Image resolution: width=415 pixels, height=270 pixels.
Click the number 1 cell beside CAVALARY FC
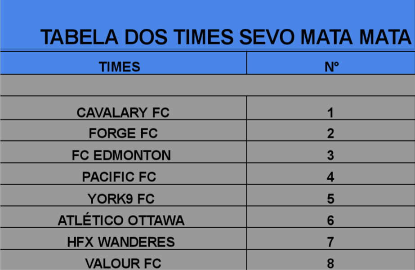point(330,112)
